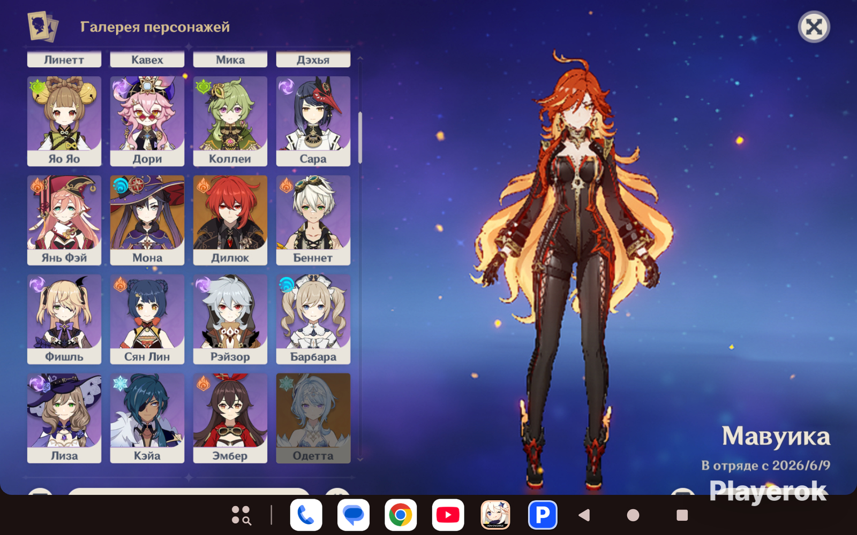Click the Мика name label
The width and height of the screenshot is (857, 535).
(x=230, y=60)
